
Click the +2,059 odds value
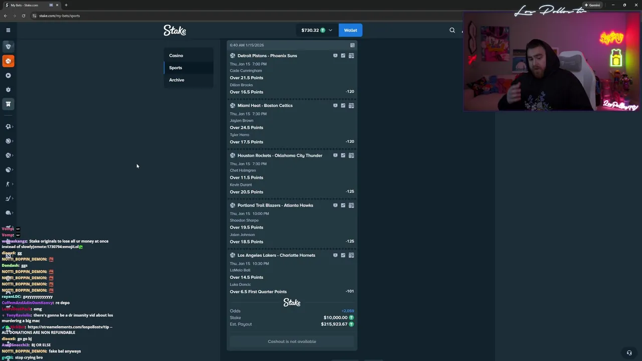[348, 311]
